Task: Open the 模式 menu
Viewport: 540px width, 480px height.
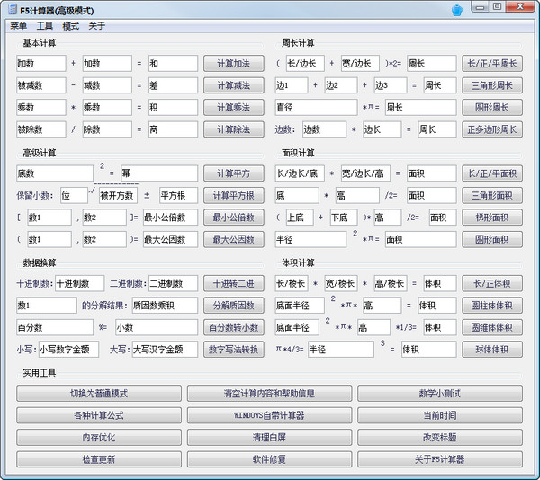Action: [x=70, y=26]
